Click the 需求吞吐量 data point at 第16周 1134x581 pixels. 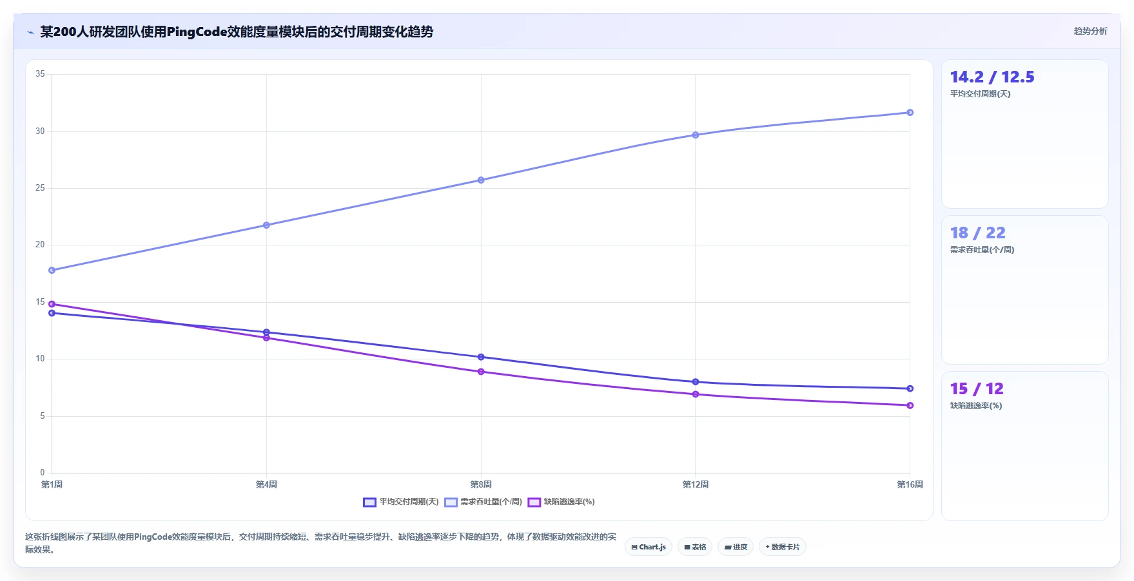pos(910,113)
